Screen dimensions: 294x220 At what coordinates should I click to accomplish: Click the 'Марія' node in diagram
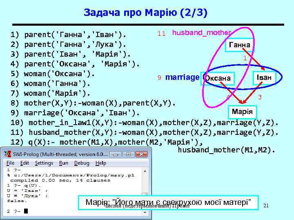tap(242, 112)
